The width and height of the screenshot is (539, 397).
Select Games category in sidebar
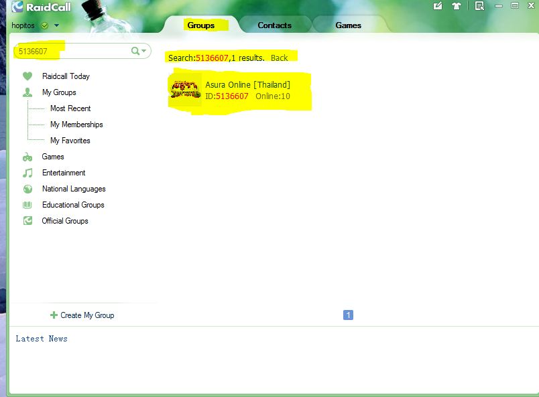pyautogui.click(x=53, y=157)
